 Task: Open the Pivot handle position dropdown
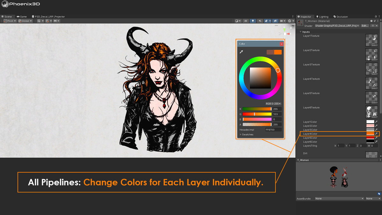point(10,21)
